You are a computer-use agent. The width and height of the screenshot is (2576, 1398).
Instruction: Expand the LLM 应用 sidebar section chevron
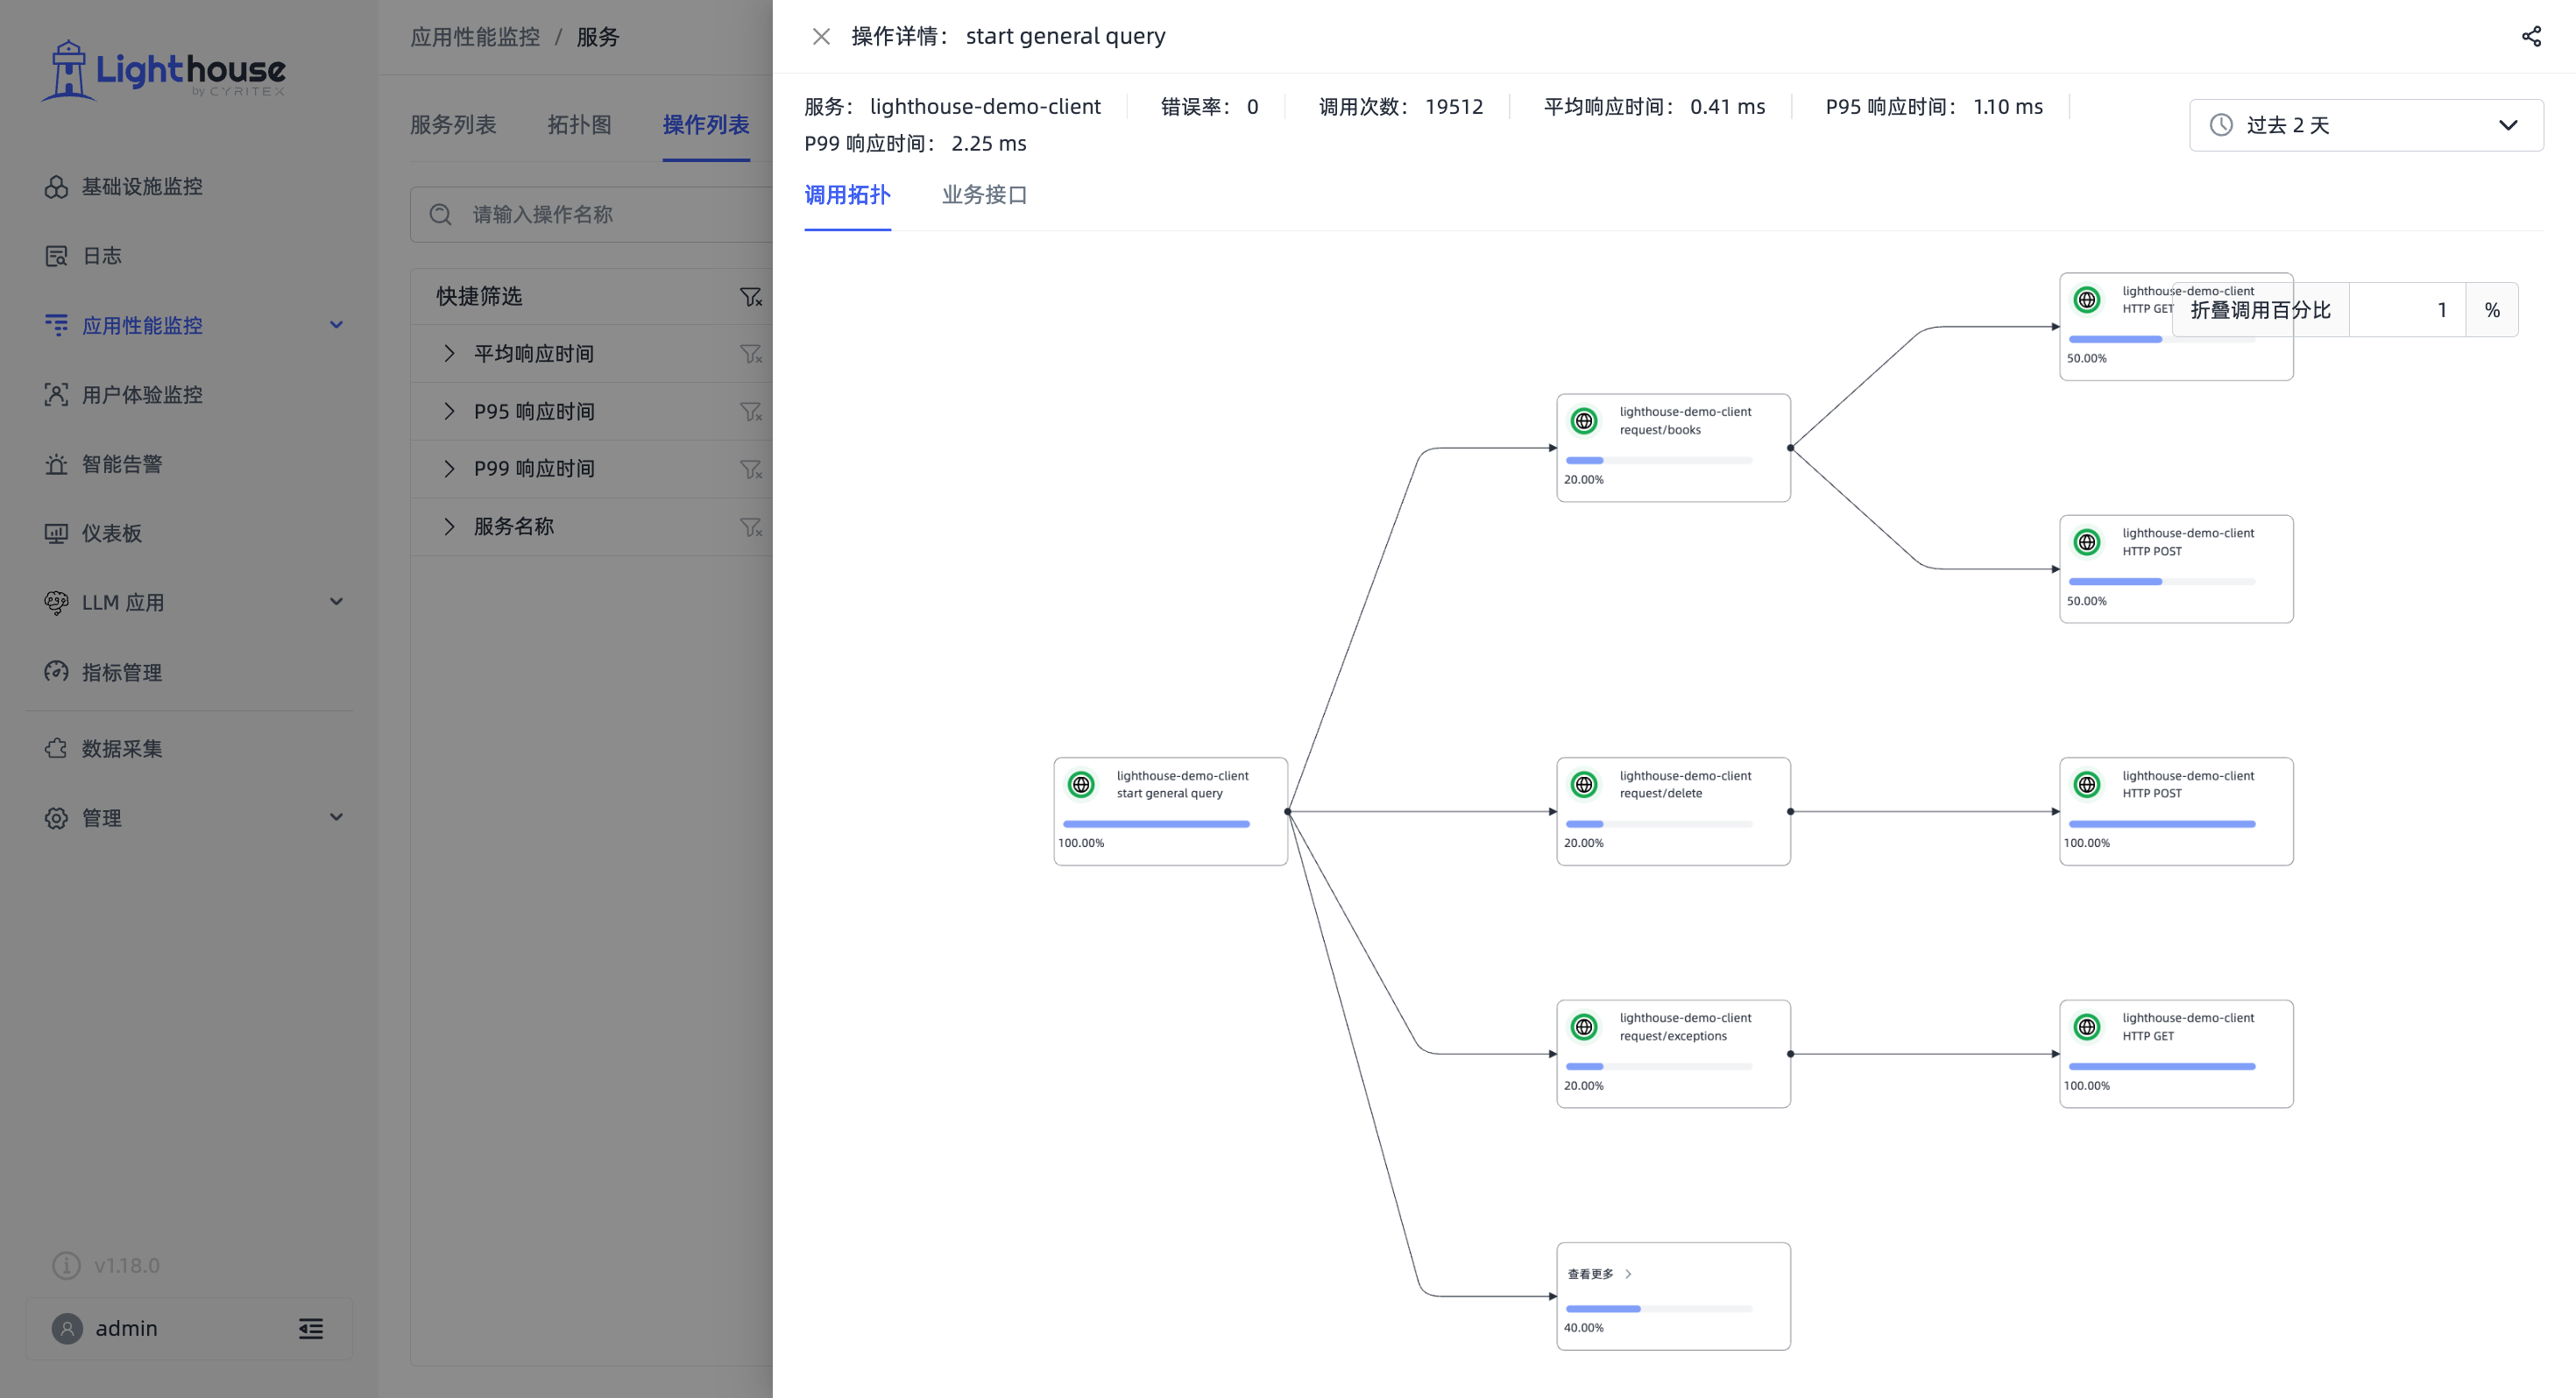click(336, 602)
